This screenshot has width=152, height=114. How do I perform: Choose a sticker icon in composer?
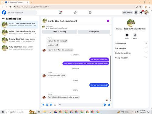click(51, 105)
